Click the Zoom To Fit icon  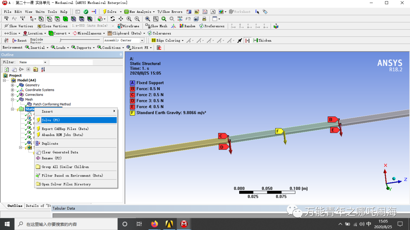point(147,19)
